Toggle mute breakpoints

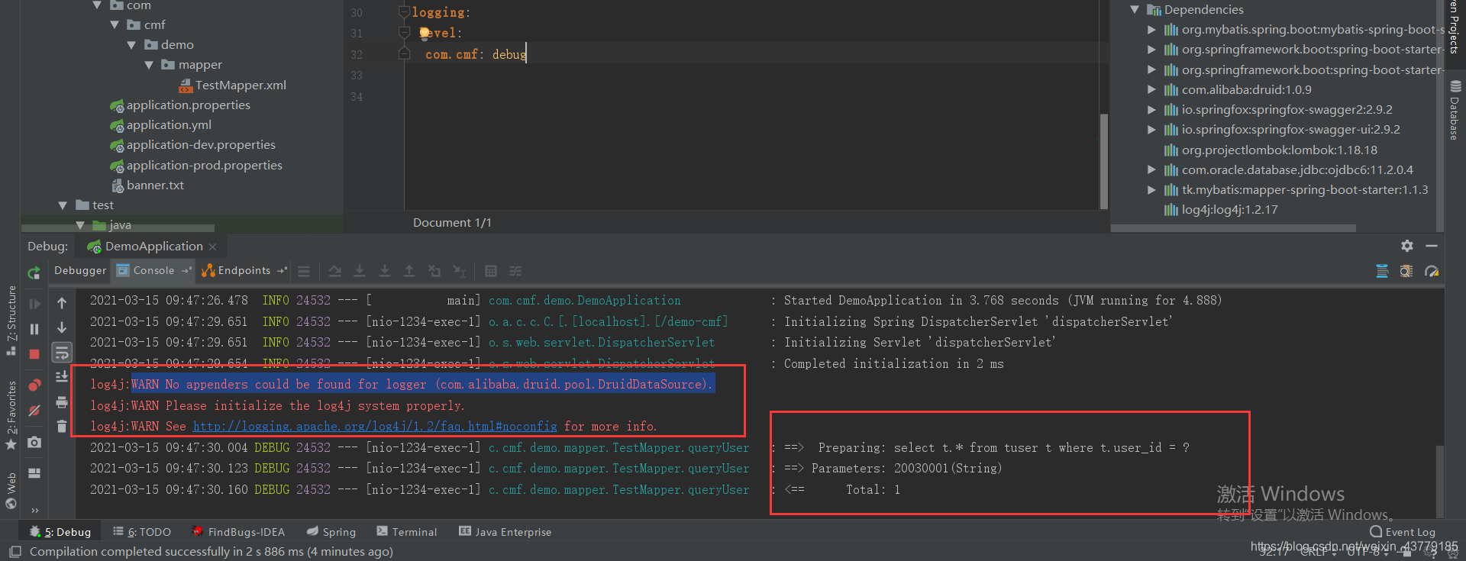pyautogui.click(x=34, y=411)
